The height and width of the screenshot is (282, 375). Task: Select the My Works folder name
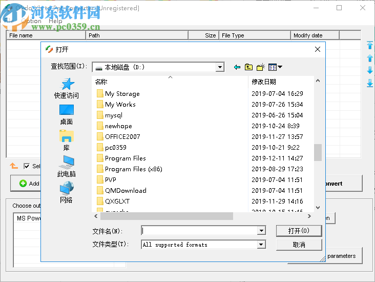(120, 105)
